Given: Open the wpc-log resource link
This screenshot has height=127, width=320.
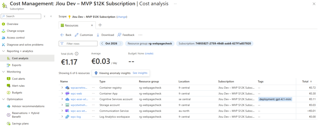Looking at the screenshot, I should pyautogui.click(x=76, y=117).
